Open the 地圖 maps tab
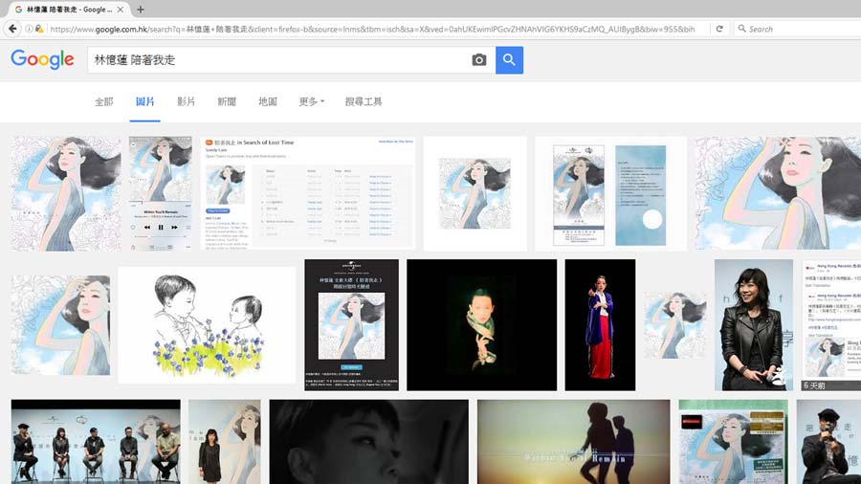The height and width of the screenshot is (484, 861). coord(268,101)
